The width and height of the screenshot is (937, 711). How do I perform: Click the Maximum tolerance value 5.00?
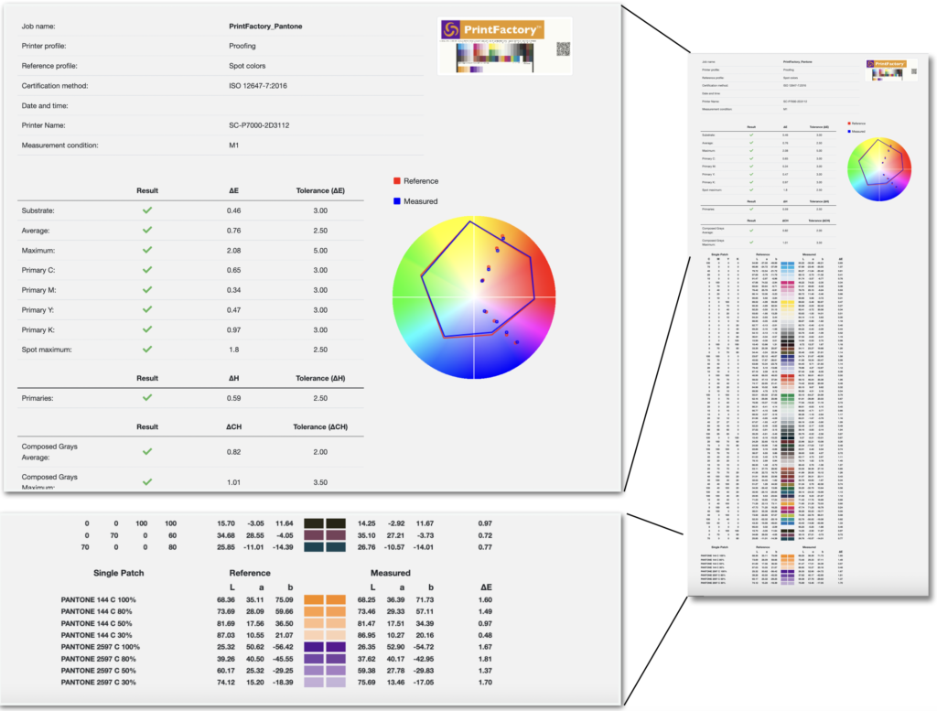[x=320, y=251]
